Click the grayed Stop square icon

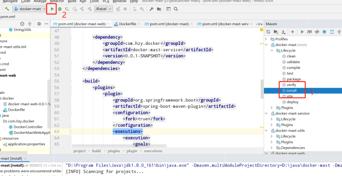[x=125, y=9]
